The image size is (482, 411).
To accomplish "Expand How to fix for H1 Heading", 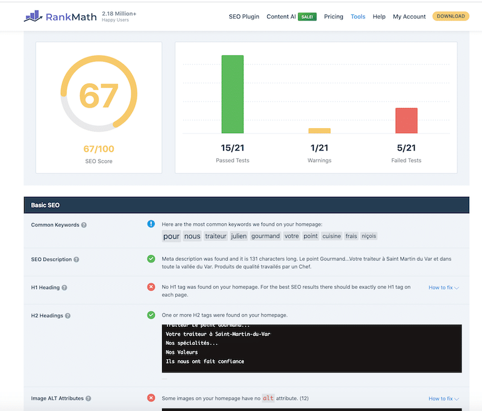I will [x=443, y=288].
